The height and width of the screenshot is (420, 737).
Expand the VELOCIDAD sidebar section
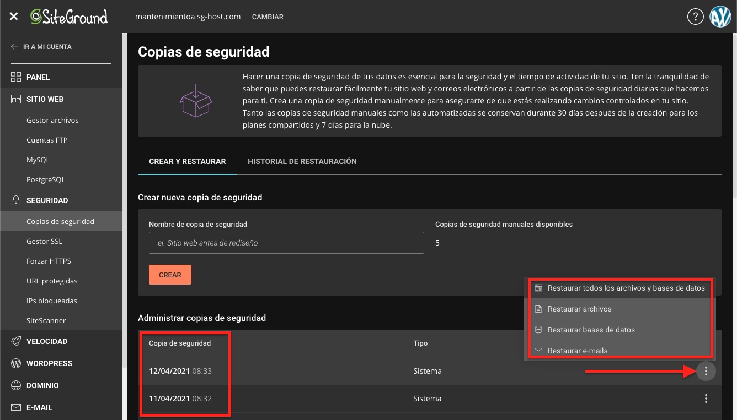pyautogui.click(x=61, y=341)
